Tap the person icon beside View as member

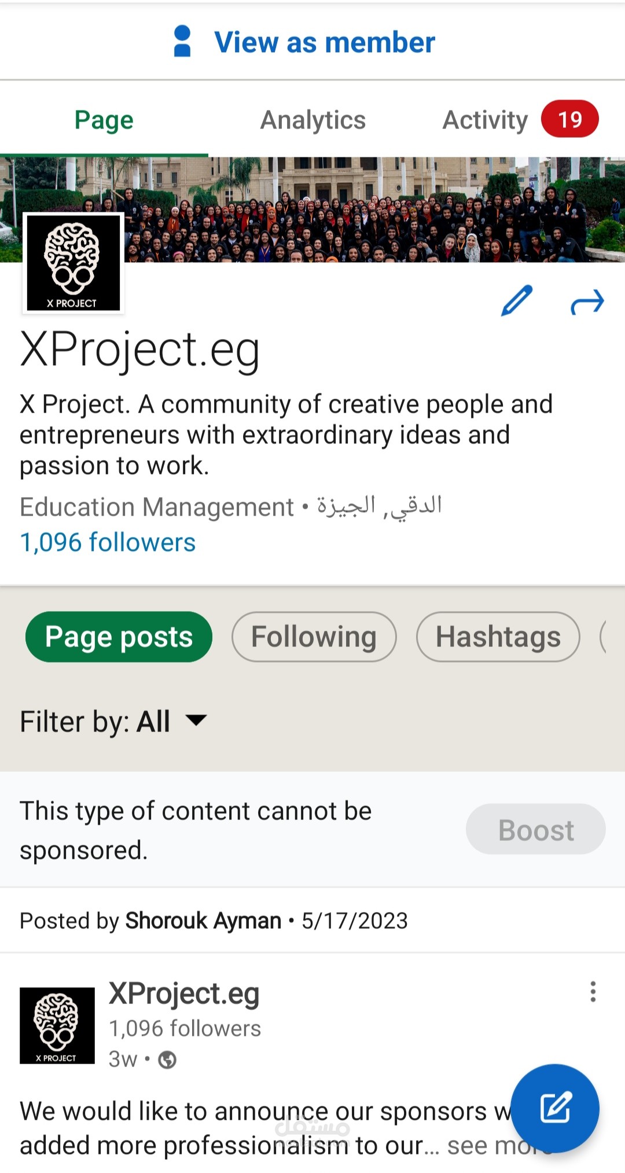tap(182, 41)
